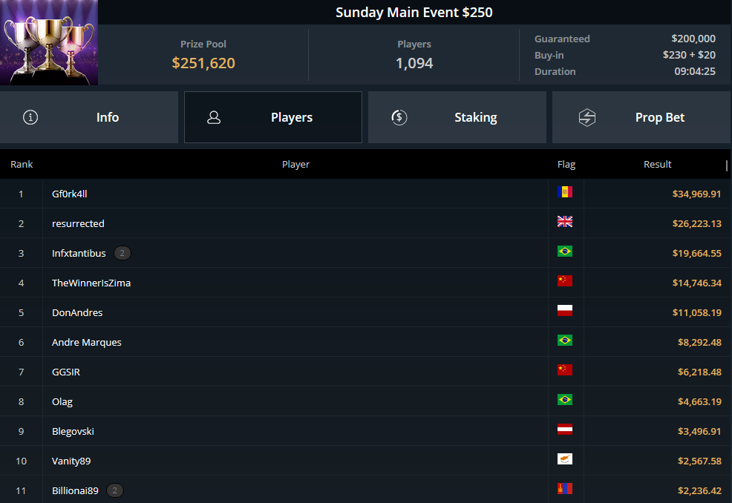Sort by the Result column header
Image resolution: width=732 pixels, height=503 pixels.
pos(657,164)
